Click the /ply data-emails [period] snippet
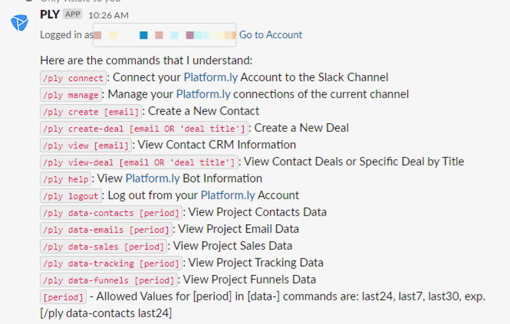The width and height of the screenshot is (510, 324). (106, 230)
